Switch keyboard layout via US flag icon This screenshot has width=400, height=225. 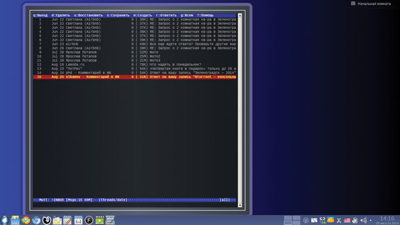347,220
